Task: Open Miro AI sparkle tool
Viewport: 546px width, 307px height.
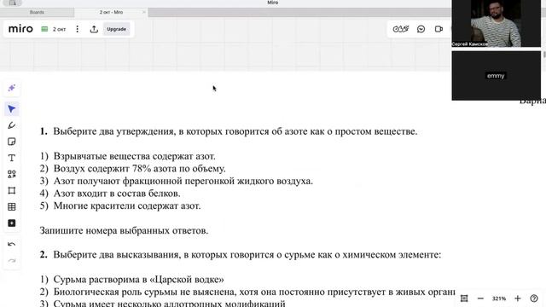Action: [x=11, y=88]
